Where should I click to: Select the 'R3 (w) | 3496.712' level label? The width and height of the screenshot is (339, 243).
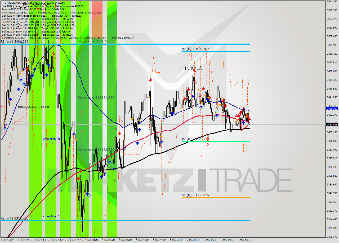tap(14, 42)
